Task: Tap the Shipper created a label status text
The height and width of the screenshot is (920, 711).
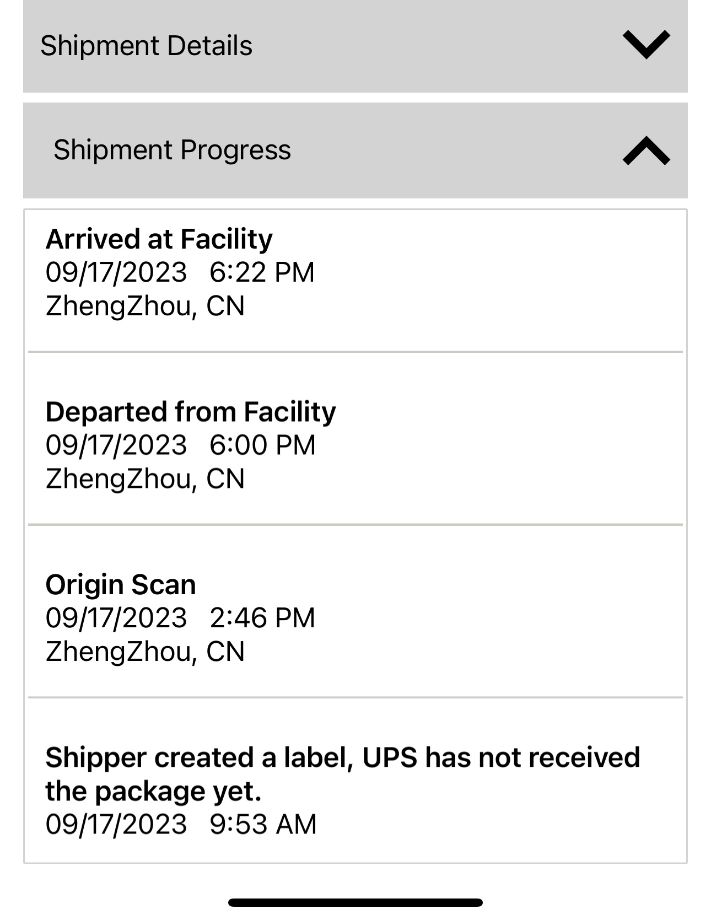Action: 342,773
